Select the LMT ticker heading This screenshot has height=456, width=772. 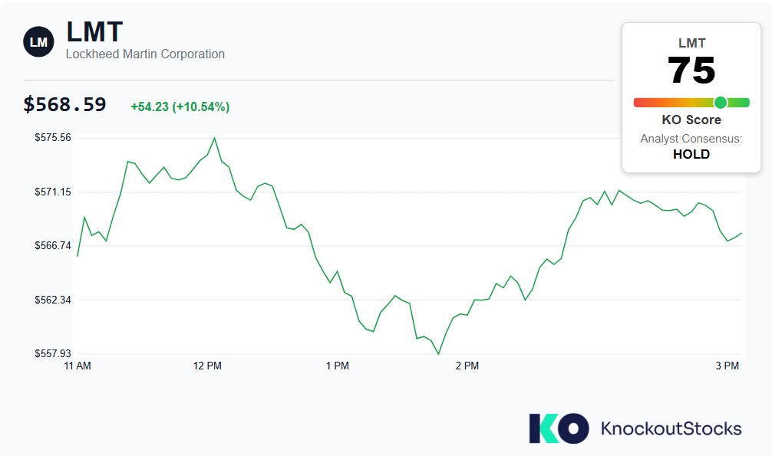(94, 32)
